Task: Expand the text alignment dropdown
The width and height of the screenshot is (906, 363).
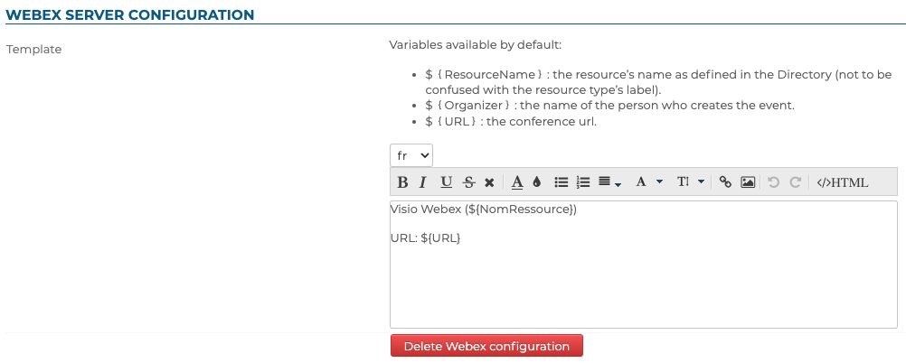Action: (x=609, y=182)
